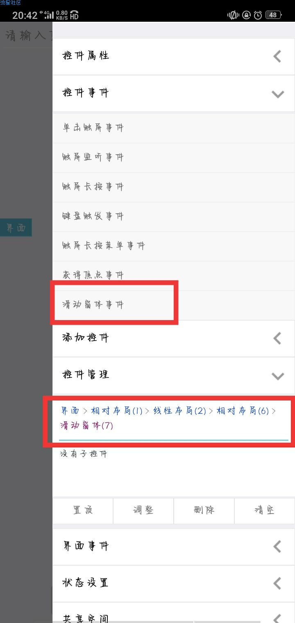The height and width of the screenshot is (623, 295).
Task: Collapse the 控件事件 section chevron
Action: coord(277,94)
